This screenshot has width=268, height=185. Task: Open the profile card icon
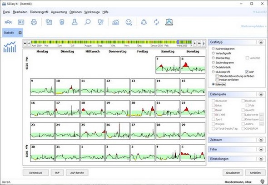[21, 22]
